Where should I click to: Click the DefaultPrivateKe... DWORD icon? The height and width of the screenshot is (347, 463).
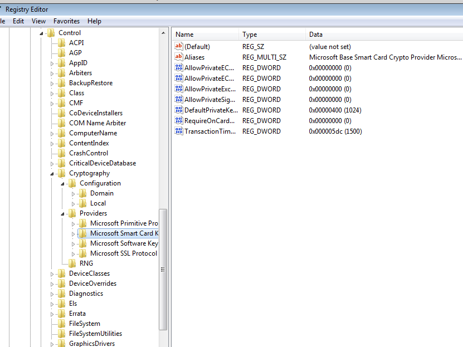coord(179,110)
